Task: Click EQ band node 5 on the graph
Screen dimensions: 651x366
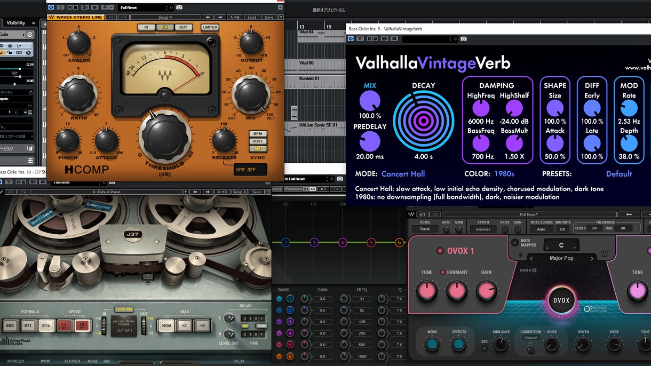Action: [x=371, y=243]
